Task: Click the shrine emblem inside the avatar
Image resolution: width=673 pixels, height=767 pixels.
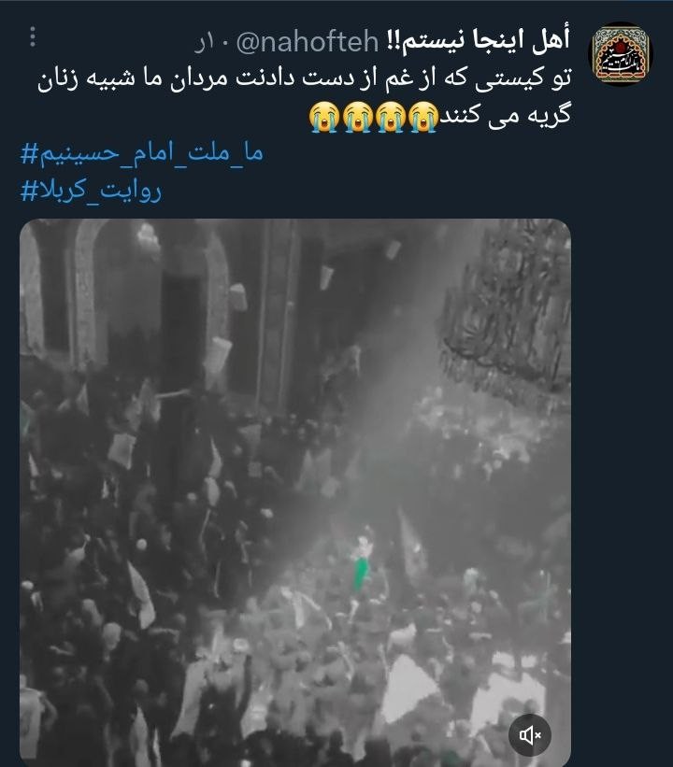Action: click(621, 55)
